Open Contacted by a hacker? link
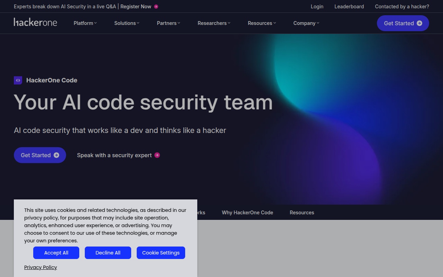Image resolution: width=443 pixels, height=277 pixels. [402, 7]
